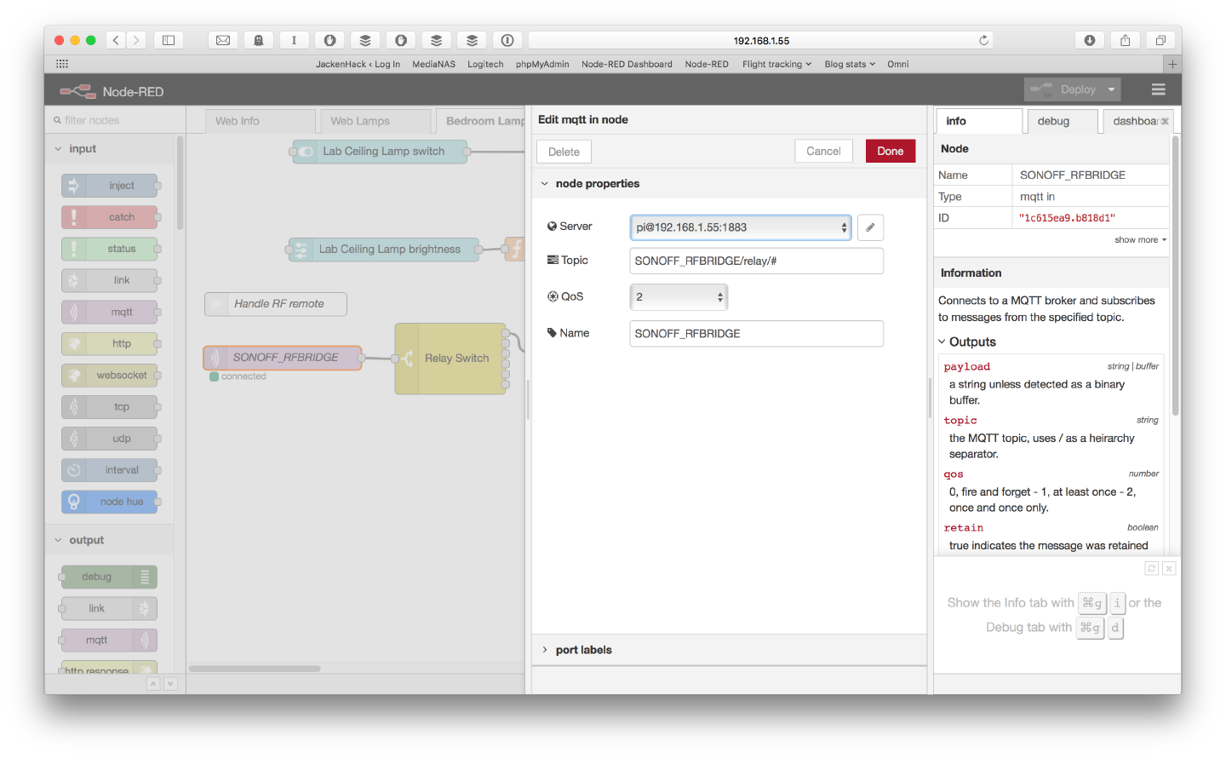Select the SONOFF_RFBRIDGE node on canvas
The image size is (1226, 758).
pos(284,358)
